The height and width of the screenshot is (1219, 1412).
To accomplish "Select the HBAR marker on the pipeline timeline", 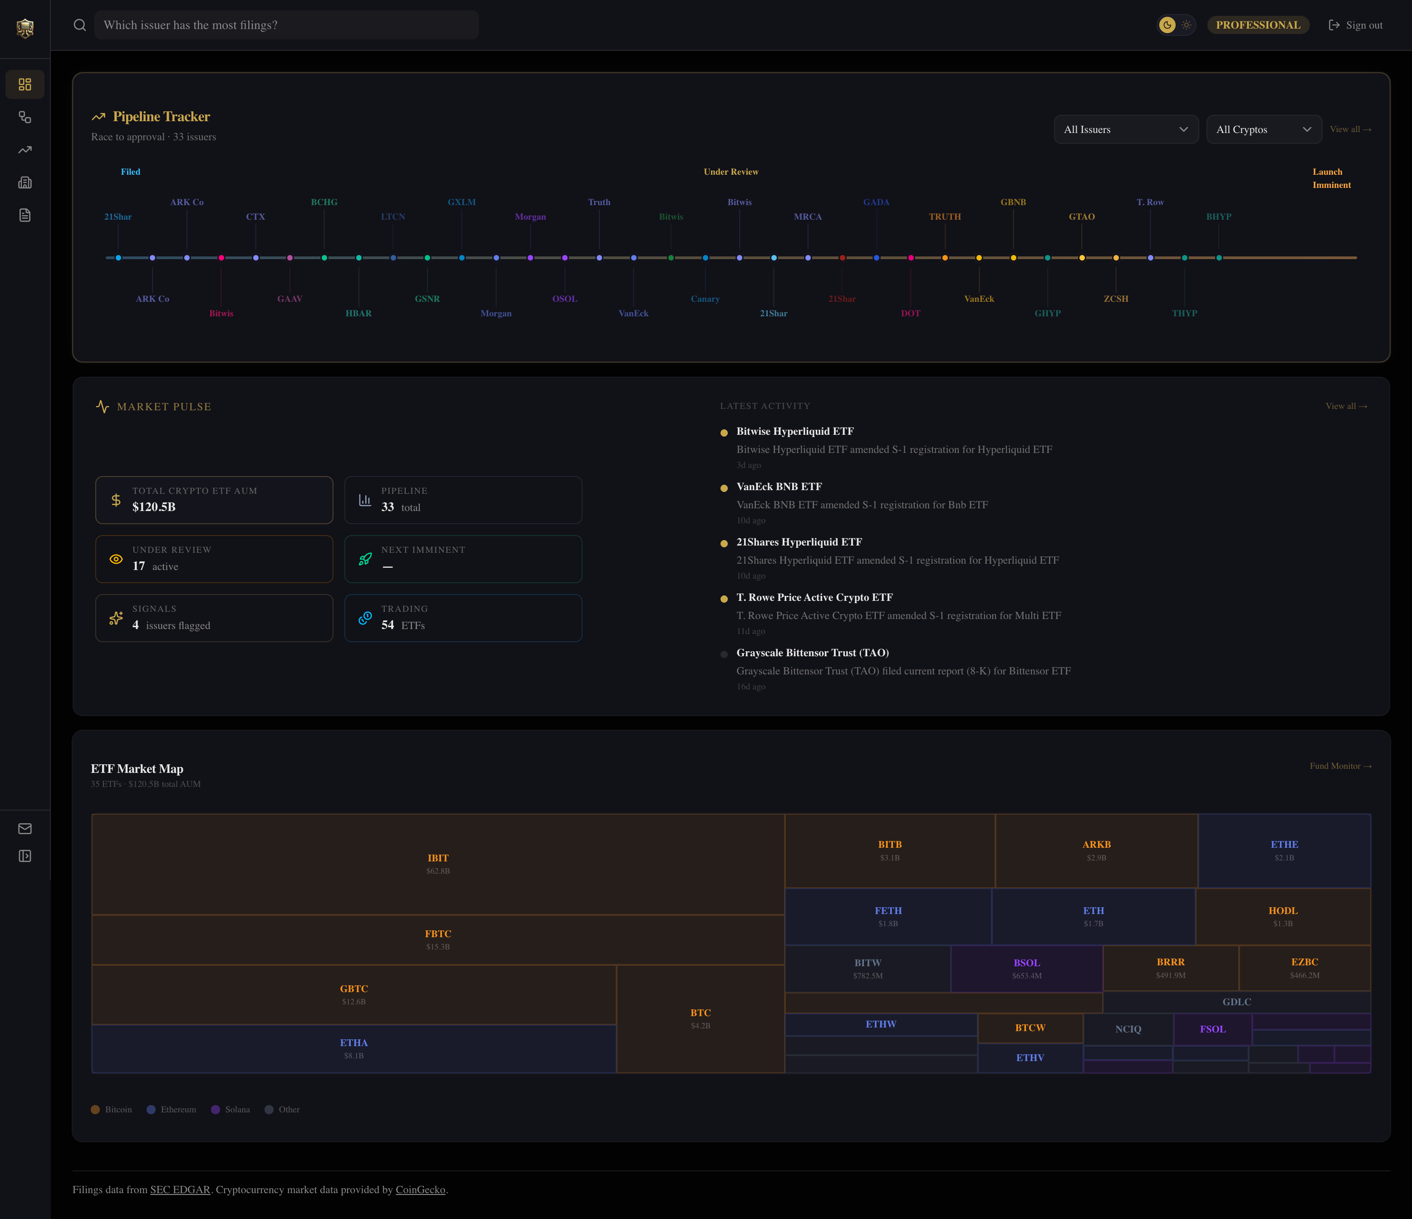I will (358, 258).
